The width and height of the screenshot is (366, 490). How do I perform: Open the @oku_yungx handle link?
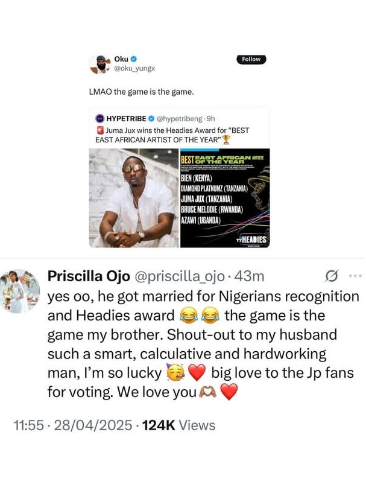coord(134,68)
